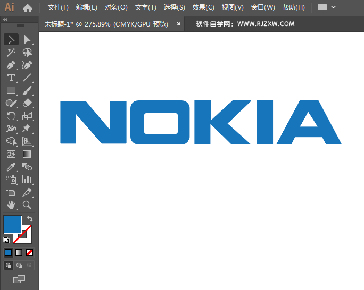Open the arrange documents layout icon
The height and width of the screenshot is (290, 364).
322,7
